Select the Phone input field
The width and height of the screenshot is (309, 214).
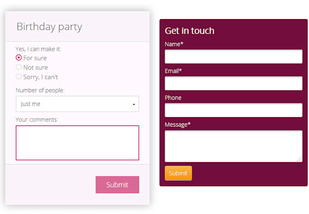pyautogui.click(x=233, y=110)
